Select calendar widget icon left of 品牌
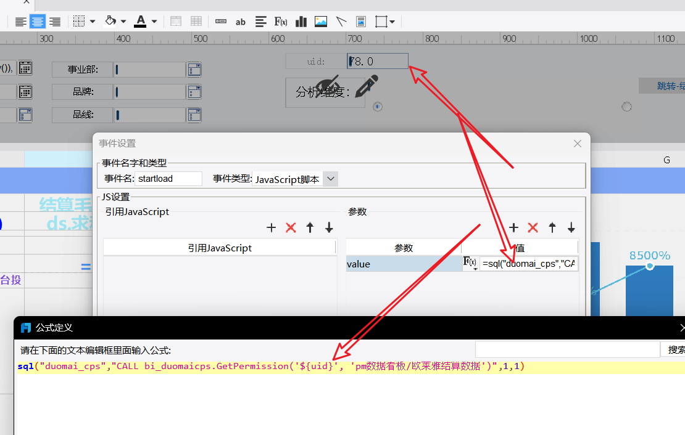Screen dimensions: 685x435 tap(25, 92)
